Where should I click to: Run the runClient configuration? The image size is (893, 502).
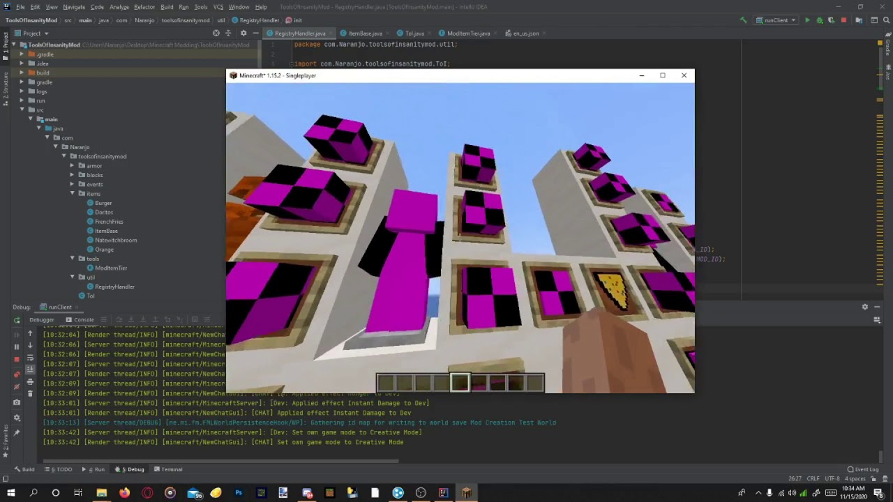click(807, 20)
